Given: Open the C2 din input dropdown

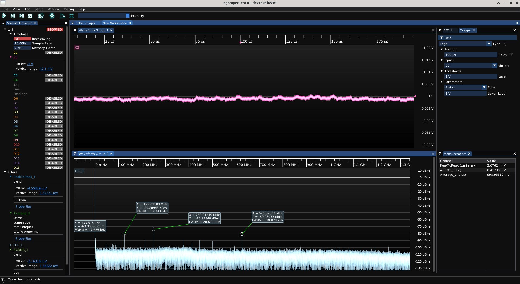Looking at the screenshot, I should 471,66.
